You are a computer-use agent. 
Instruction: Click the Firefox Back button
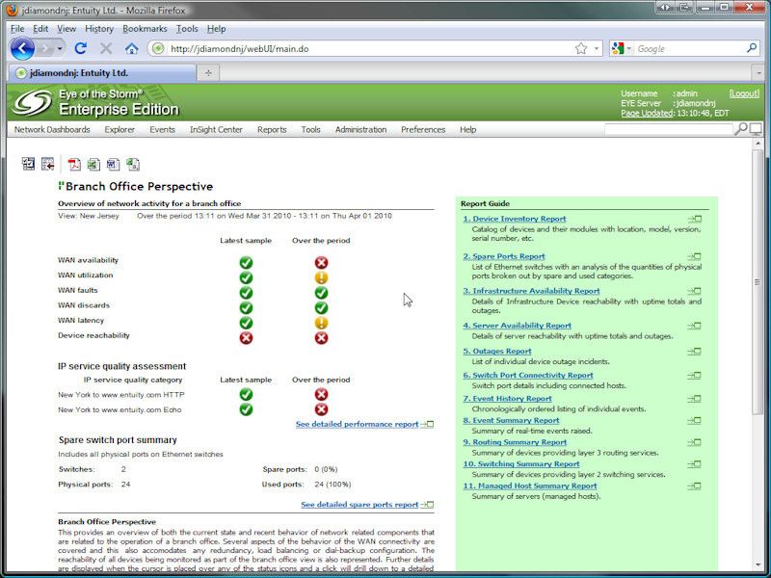tap(22, 49)
